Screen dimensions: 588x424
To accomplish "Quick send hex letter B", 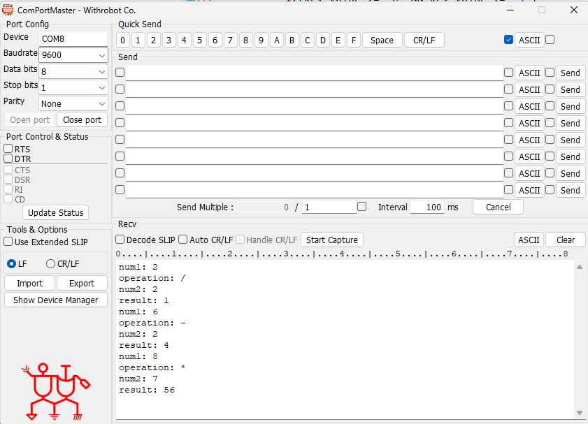I will click(292, 40).
